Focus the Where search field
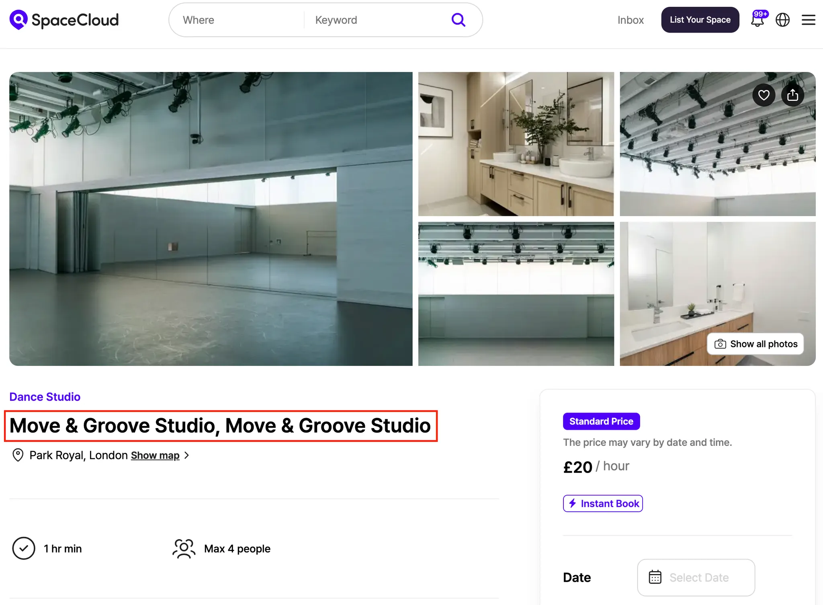The height and width of the screenshot is (605, 823). point(237,20)
